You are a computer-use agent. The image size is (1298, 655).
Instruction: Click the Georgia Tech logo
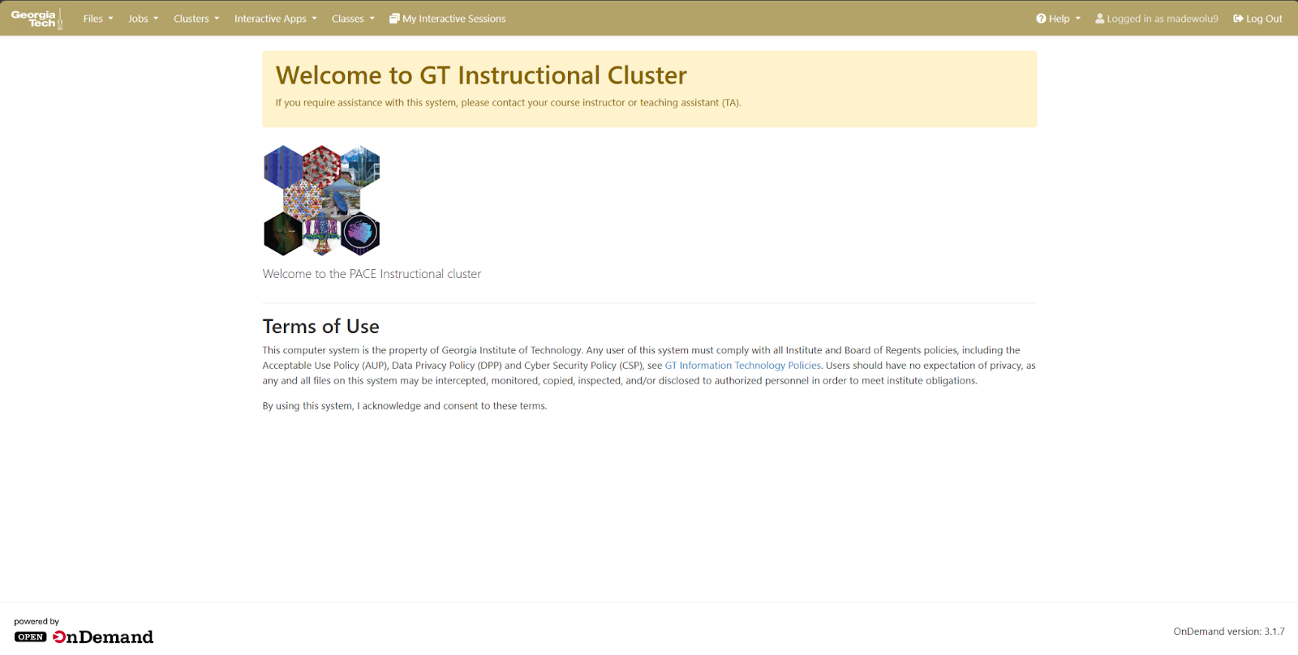(x=37, y=19)
